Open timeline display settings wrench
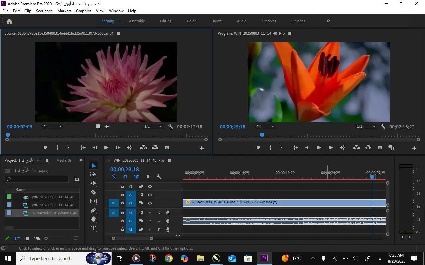Image resolution: width=425 pixels, height=265 pixels. click(159, 177)
